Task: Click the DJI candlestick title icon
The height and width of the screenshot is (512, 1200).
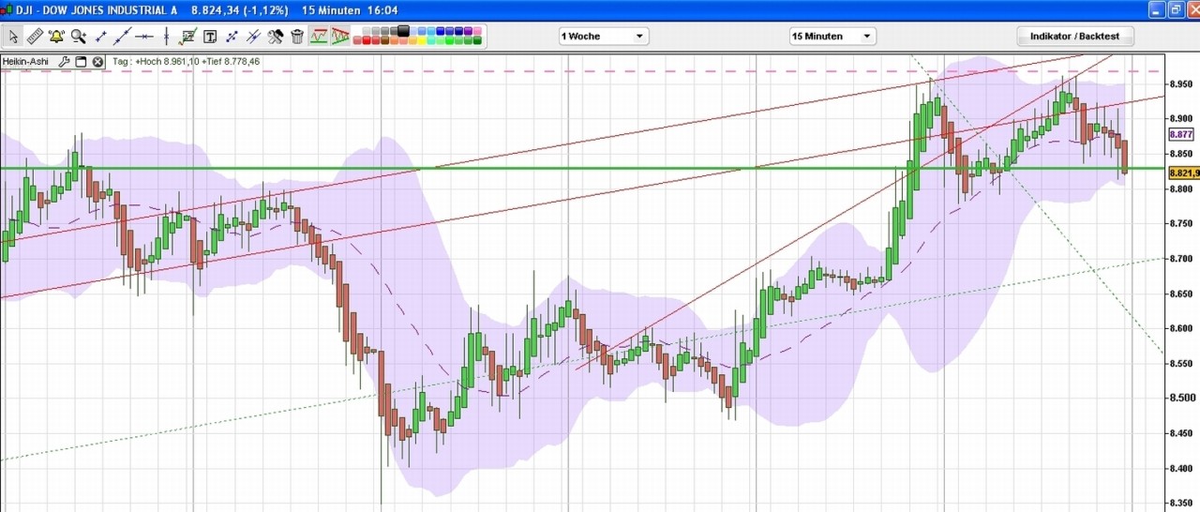Action: pyautogui.click(x=7, y=9)
